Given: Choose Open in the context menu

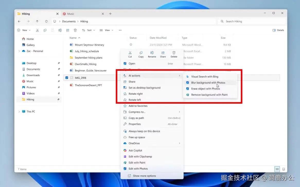Looking at the screenshot, I should click(152, 64).
